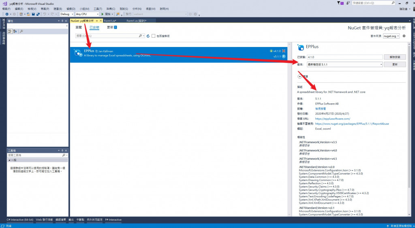Viewport: 415px width, 228px height.
Task: Click the feedback icon beside quick launch
Action: coord(348,3)
